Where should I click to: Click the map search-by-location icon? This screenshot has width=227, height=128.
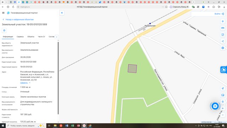(223, 102)
